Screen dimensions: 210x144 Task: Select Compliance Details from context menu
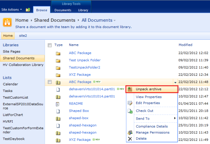pos(152,127)
